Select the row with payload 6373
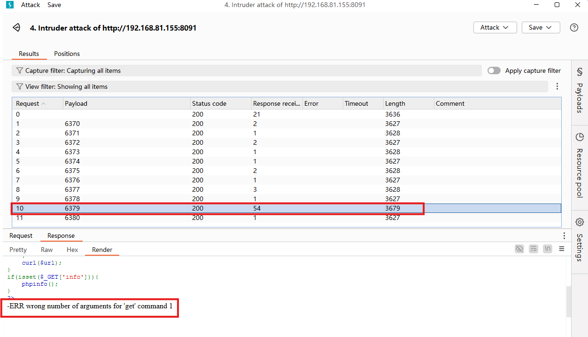 click(x=286, y=152)
